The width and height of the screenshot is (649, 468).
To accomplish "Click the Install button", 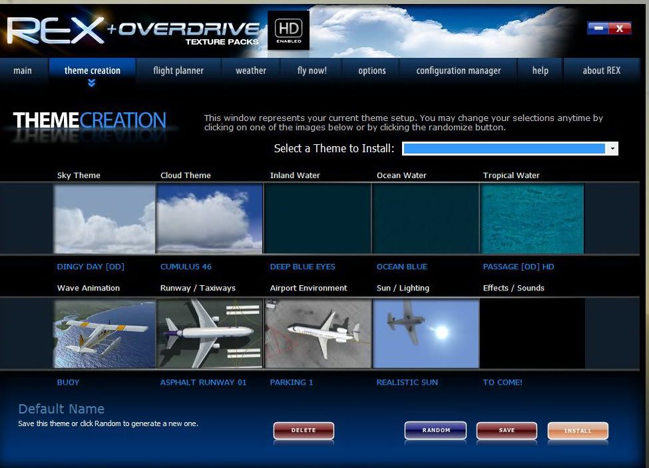I will tap(577, 431).
